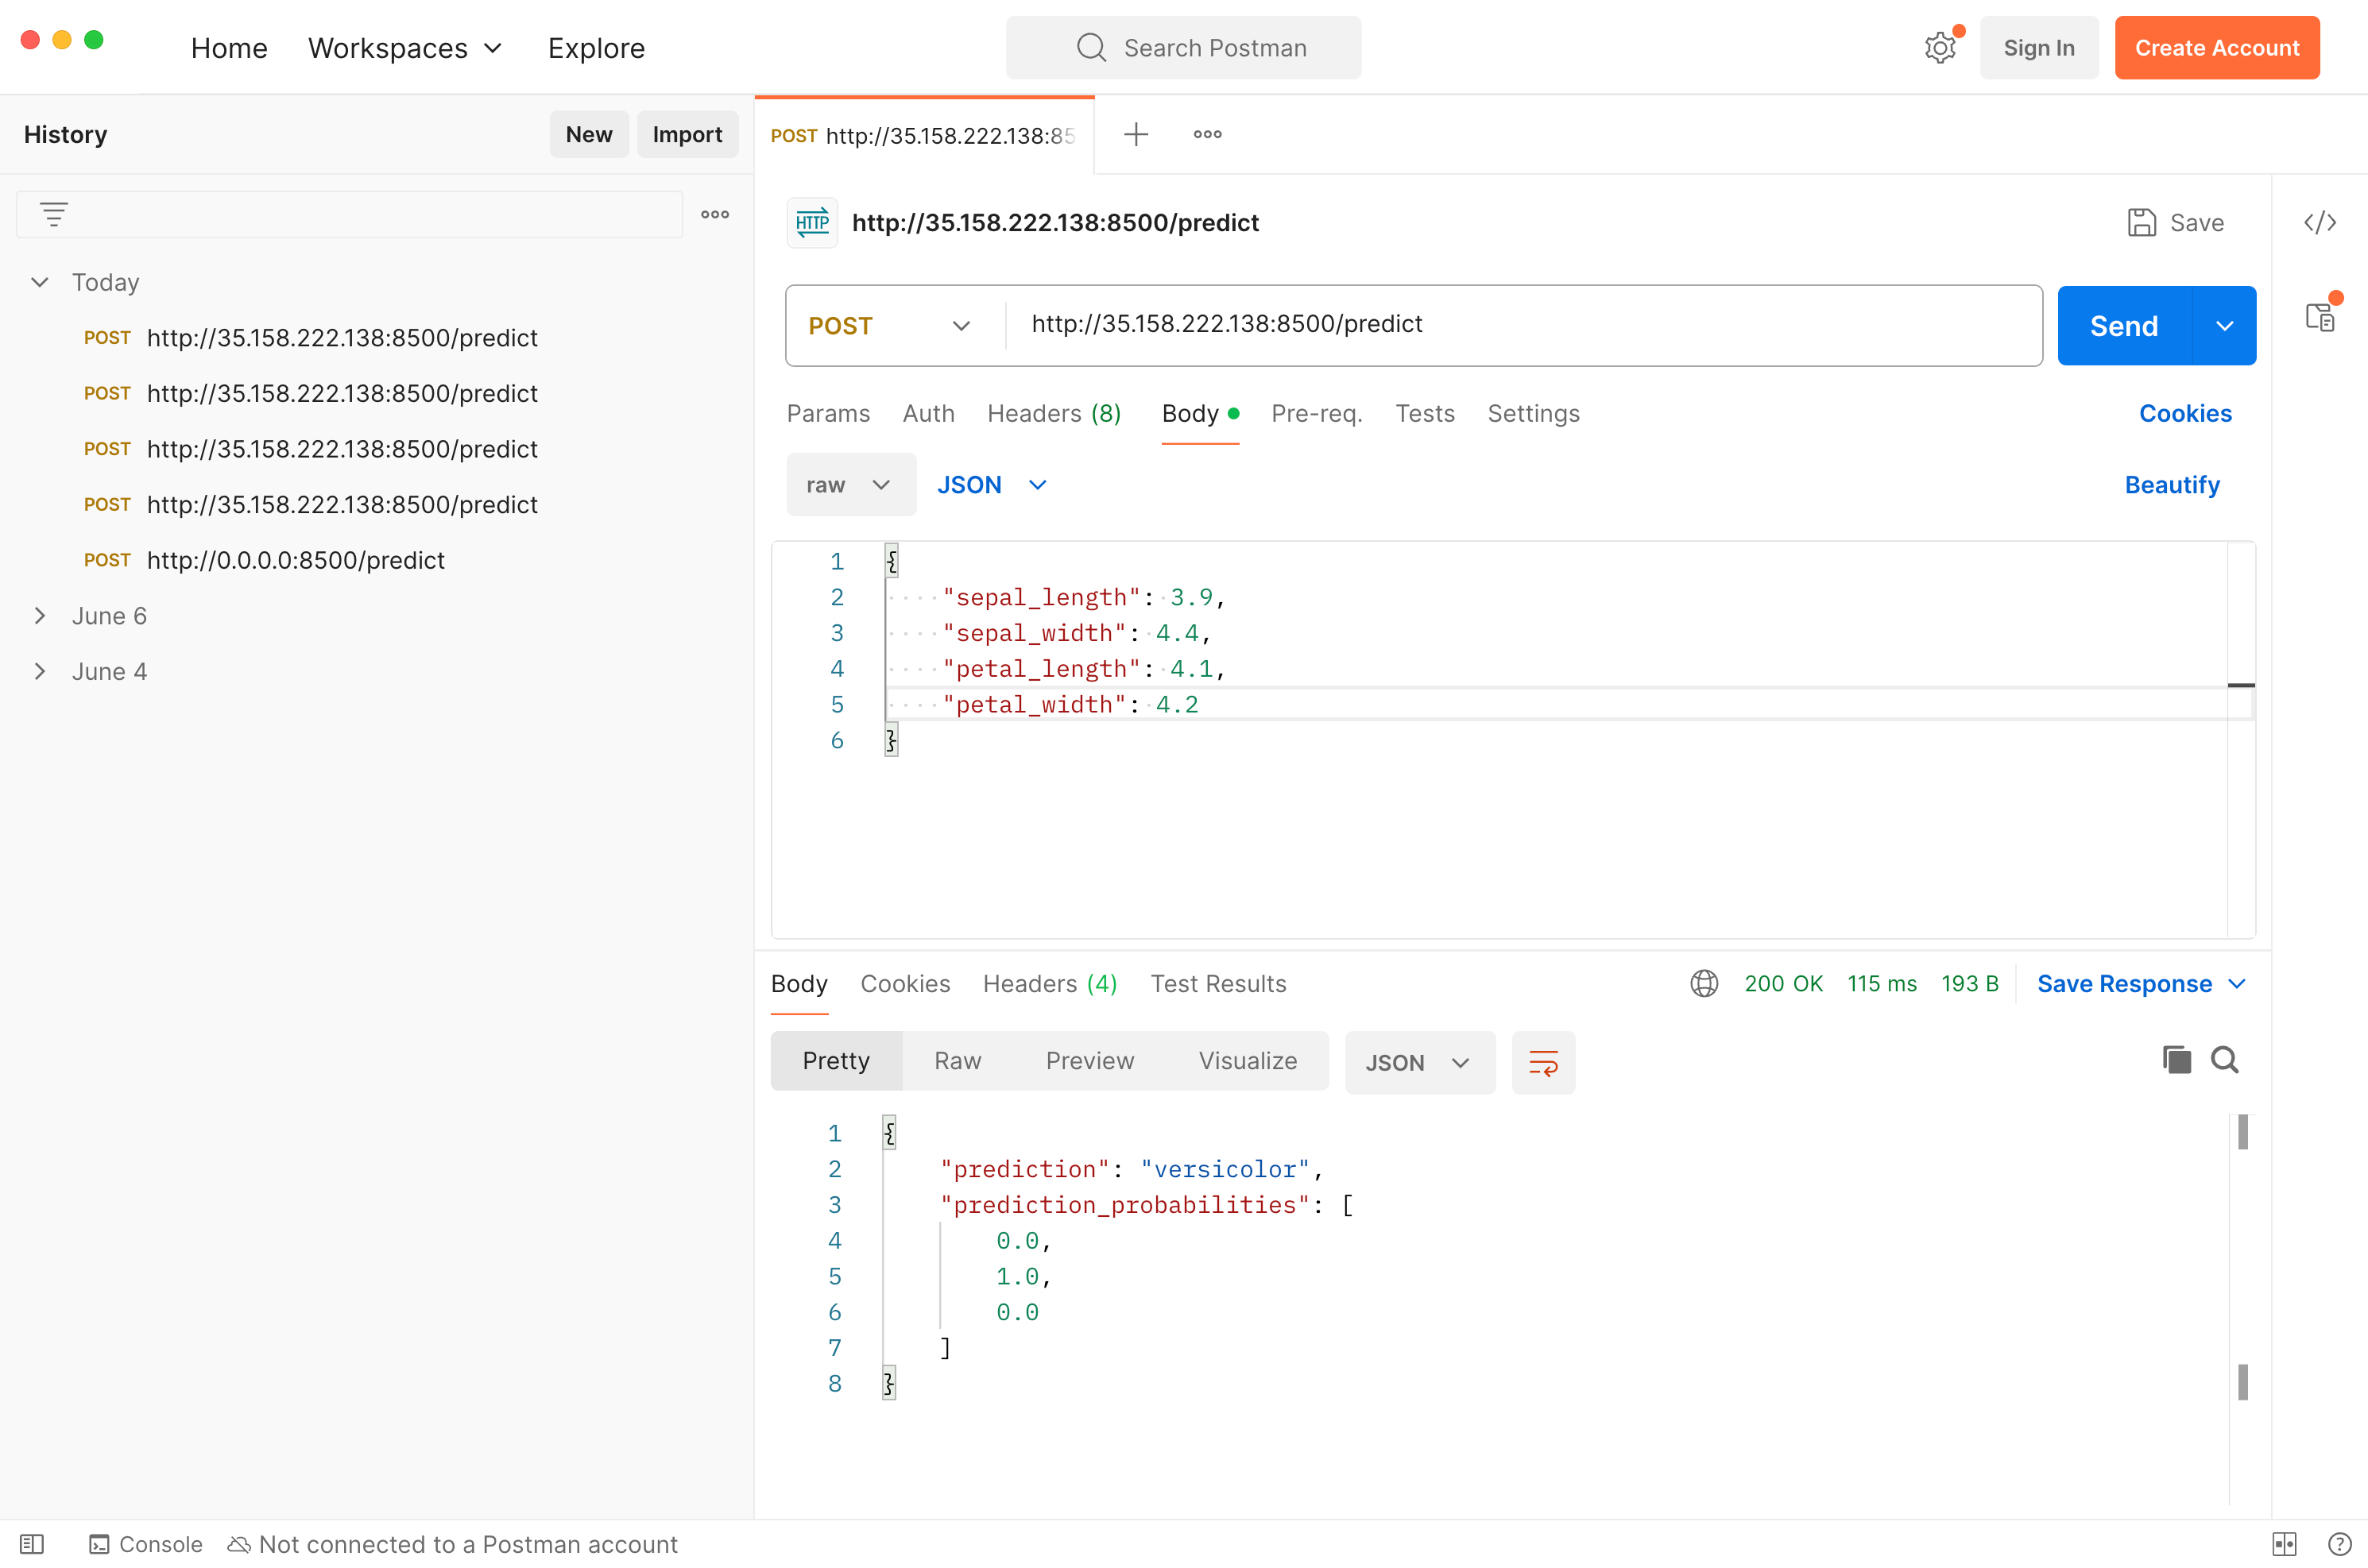The image size is (2368, 1568).
Task: Toggle the two-pane view icon
Action: (x=2284, y=1544)
